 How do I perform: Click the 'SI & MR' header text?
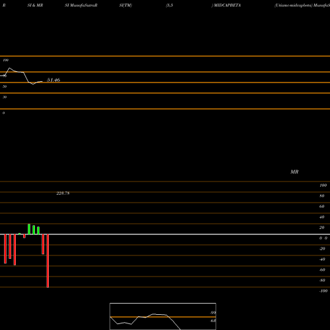35,5
